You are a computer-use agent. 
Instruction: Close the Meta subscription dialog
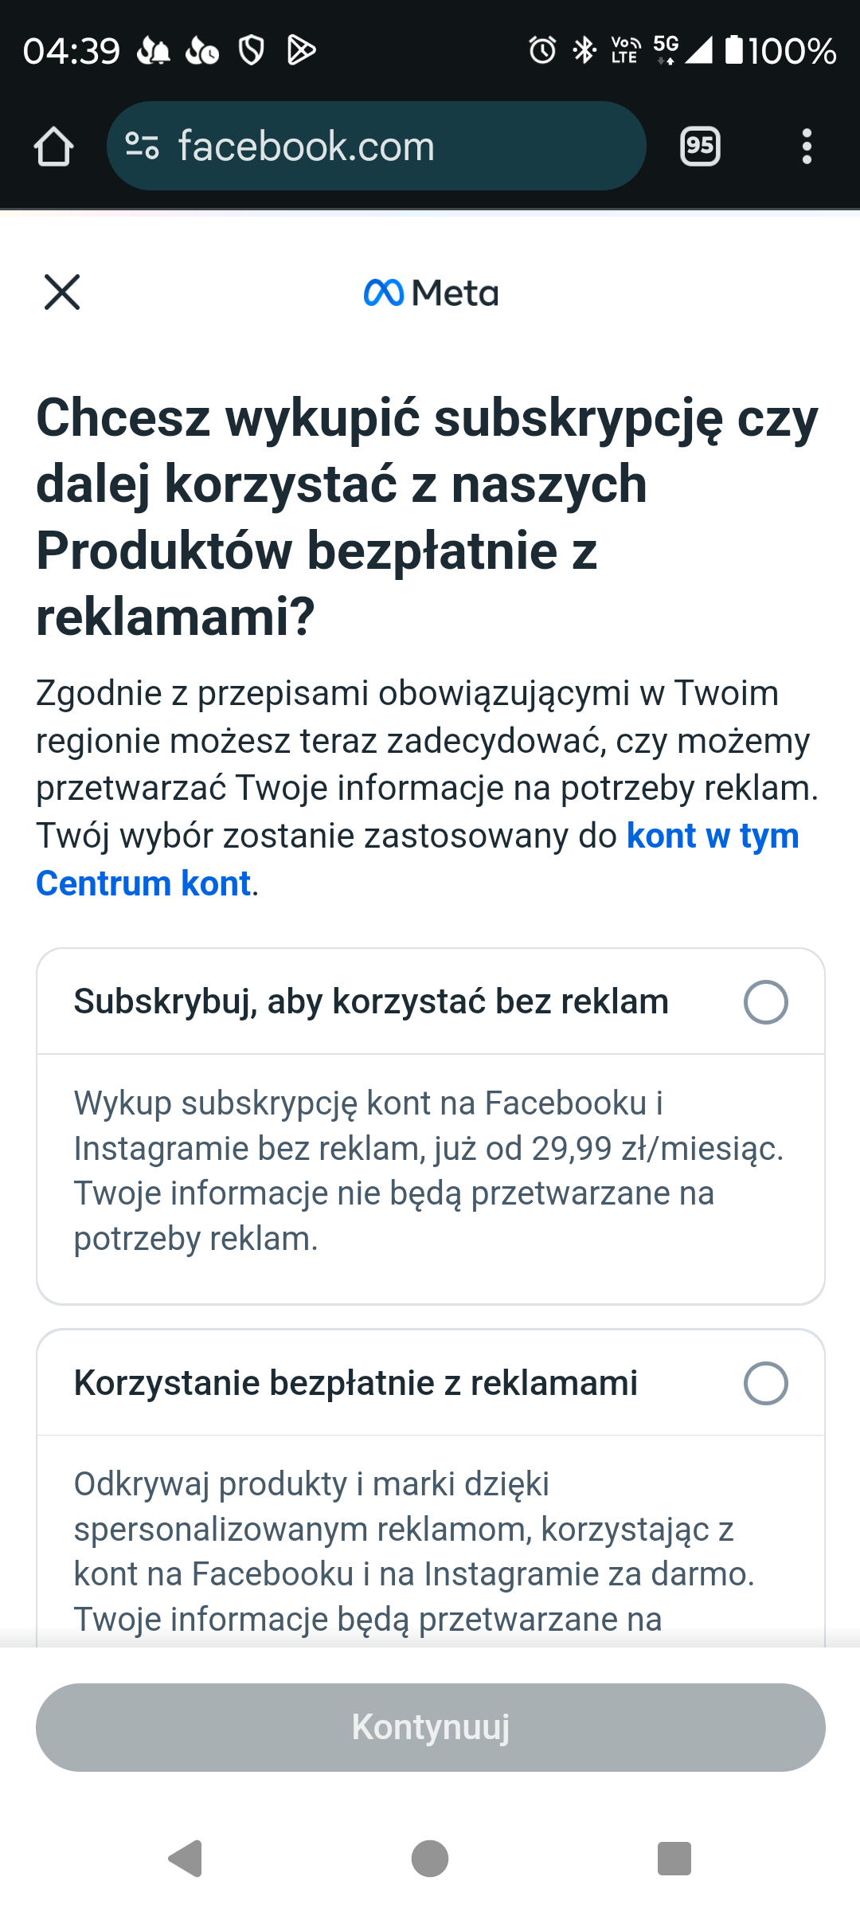[x=62, y=292]
